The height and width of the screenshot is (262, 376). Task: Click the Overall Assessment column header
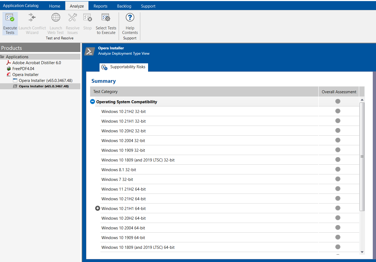click(339, 92)
